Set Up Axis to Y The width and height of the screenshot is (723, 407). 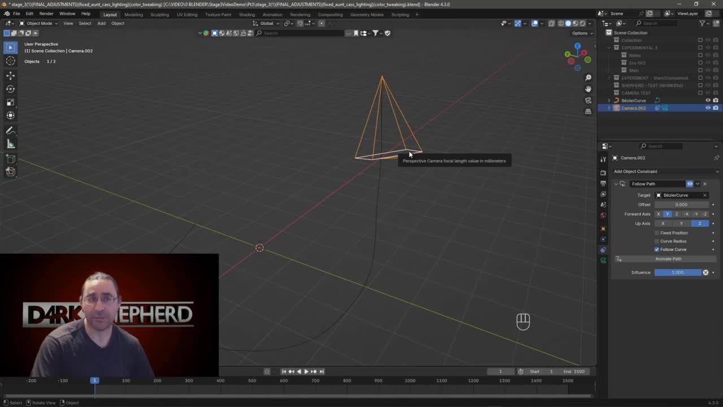coord(681,223)
